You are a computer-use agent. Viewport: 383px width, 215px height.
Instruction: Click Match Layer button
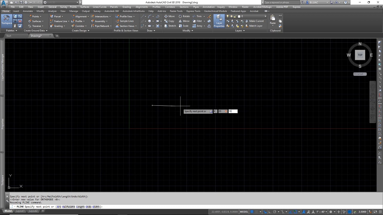pyautogui.click(x=254, y=26)
